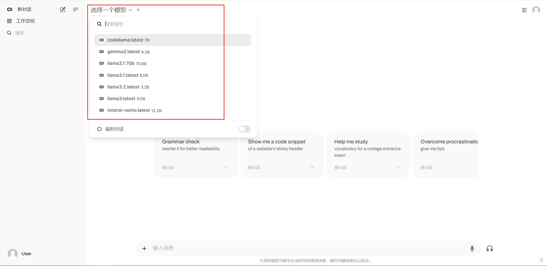The image size is (547, 266).
Task: Choose the llama3.1:70b model
Action: click(x=173, y=63)
